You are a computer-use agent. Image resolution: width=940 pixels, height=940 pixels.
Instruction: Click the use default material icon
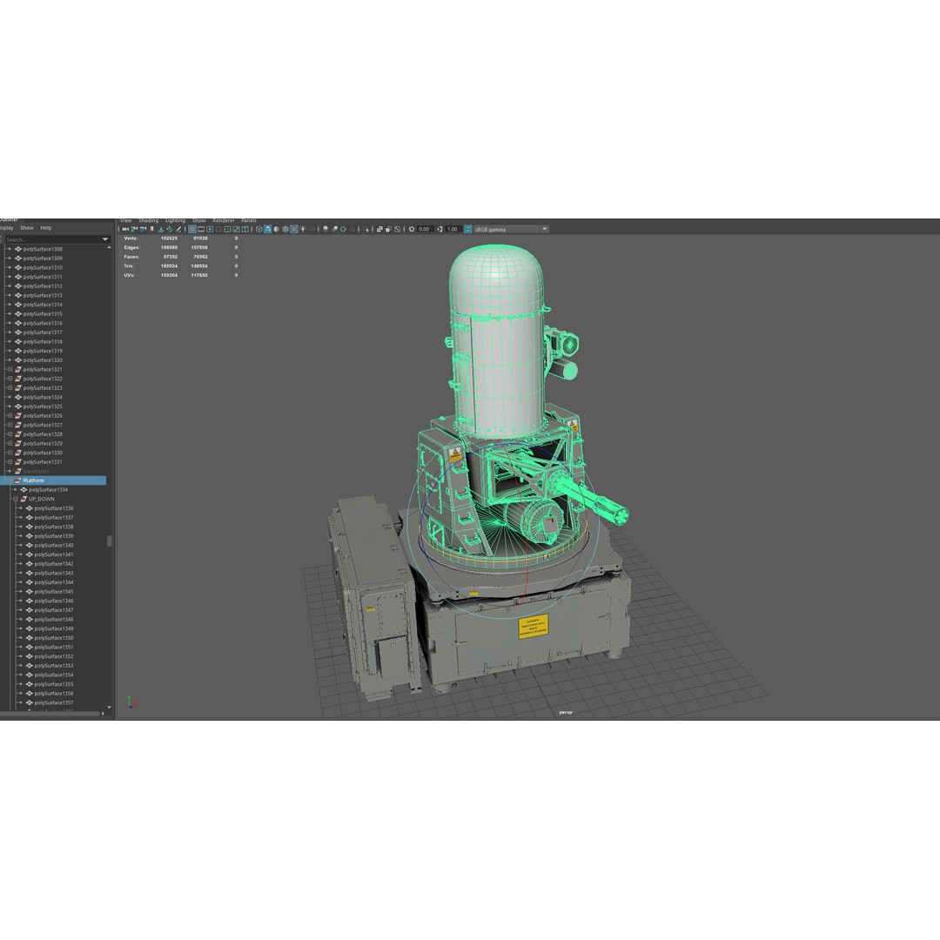pos(277,229)
